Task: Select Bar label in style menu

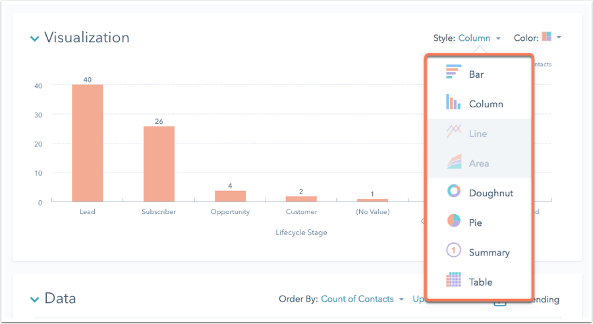Action: (x=476, y=74)
